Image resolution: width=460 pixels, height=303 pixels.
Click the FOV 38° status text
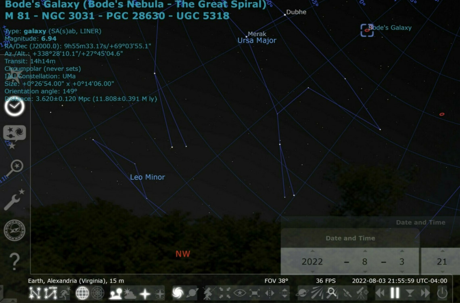click(x=276, y=281)
